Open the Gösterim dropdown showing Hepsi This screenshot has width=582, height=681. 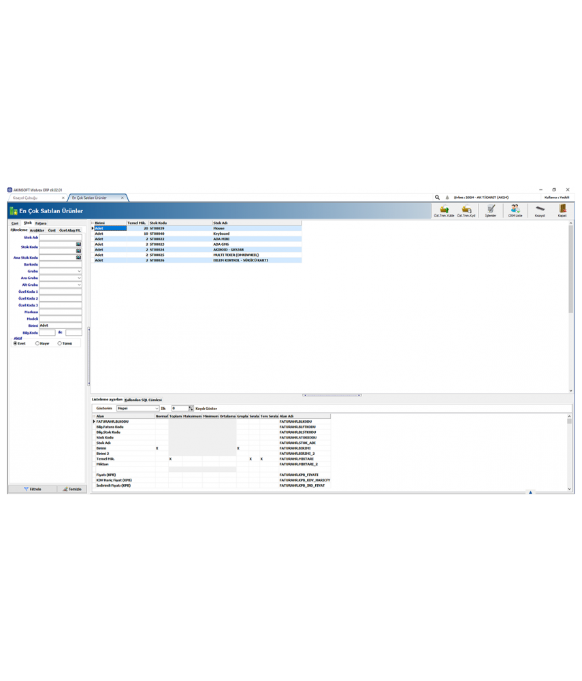[157, 408]
